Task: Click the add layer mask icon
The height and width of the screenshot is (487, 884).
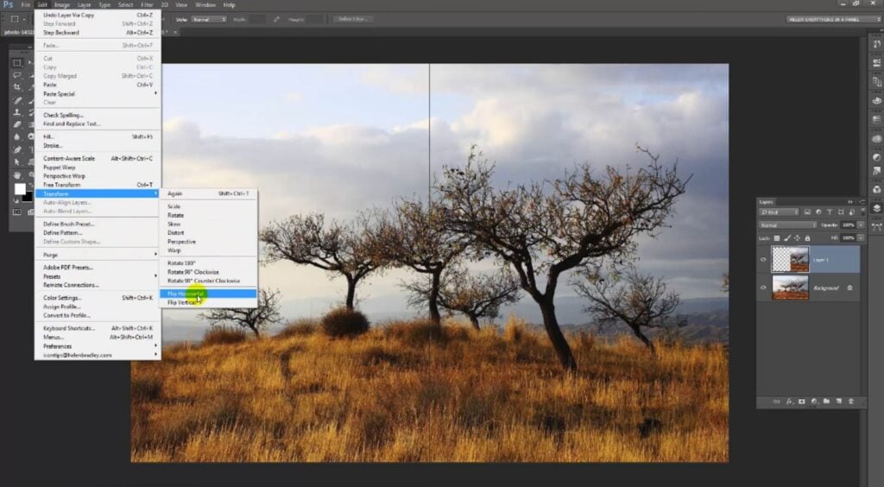Action: [x=801, y=402]
